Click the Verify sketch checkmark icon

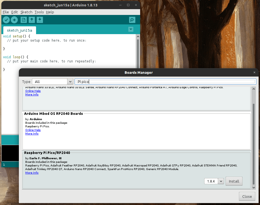6,20
